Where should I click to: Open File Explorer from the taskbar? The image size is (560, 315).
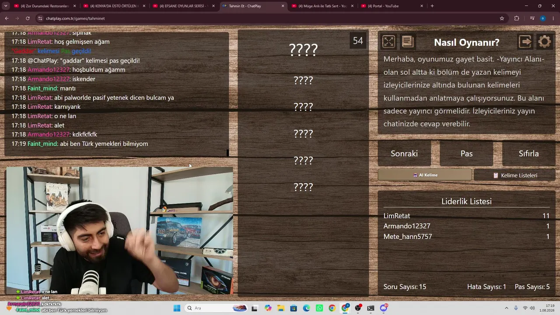pyautogui.click(x=280, y=308)
